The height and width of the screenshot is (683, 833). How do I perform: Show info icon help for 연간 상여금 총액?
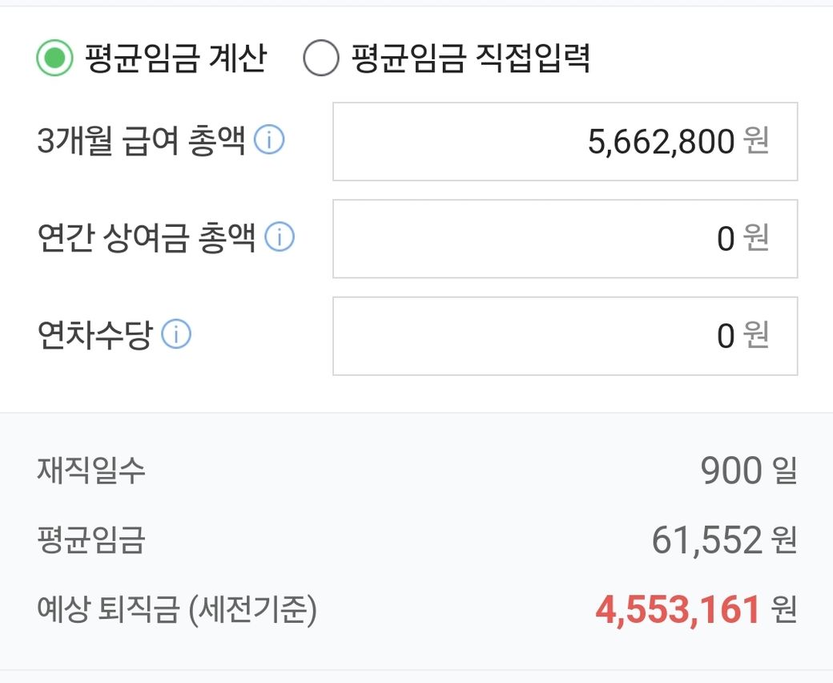(280, 237)
